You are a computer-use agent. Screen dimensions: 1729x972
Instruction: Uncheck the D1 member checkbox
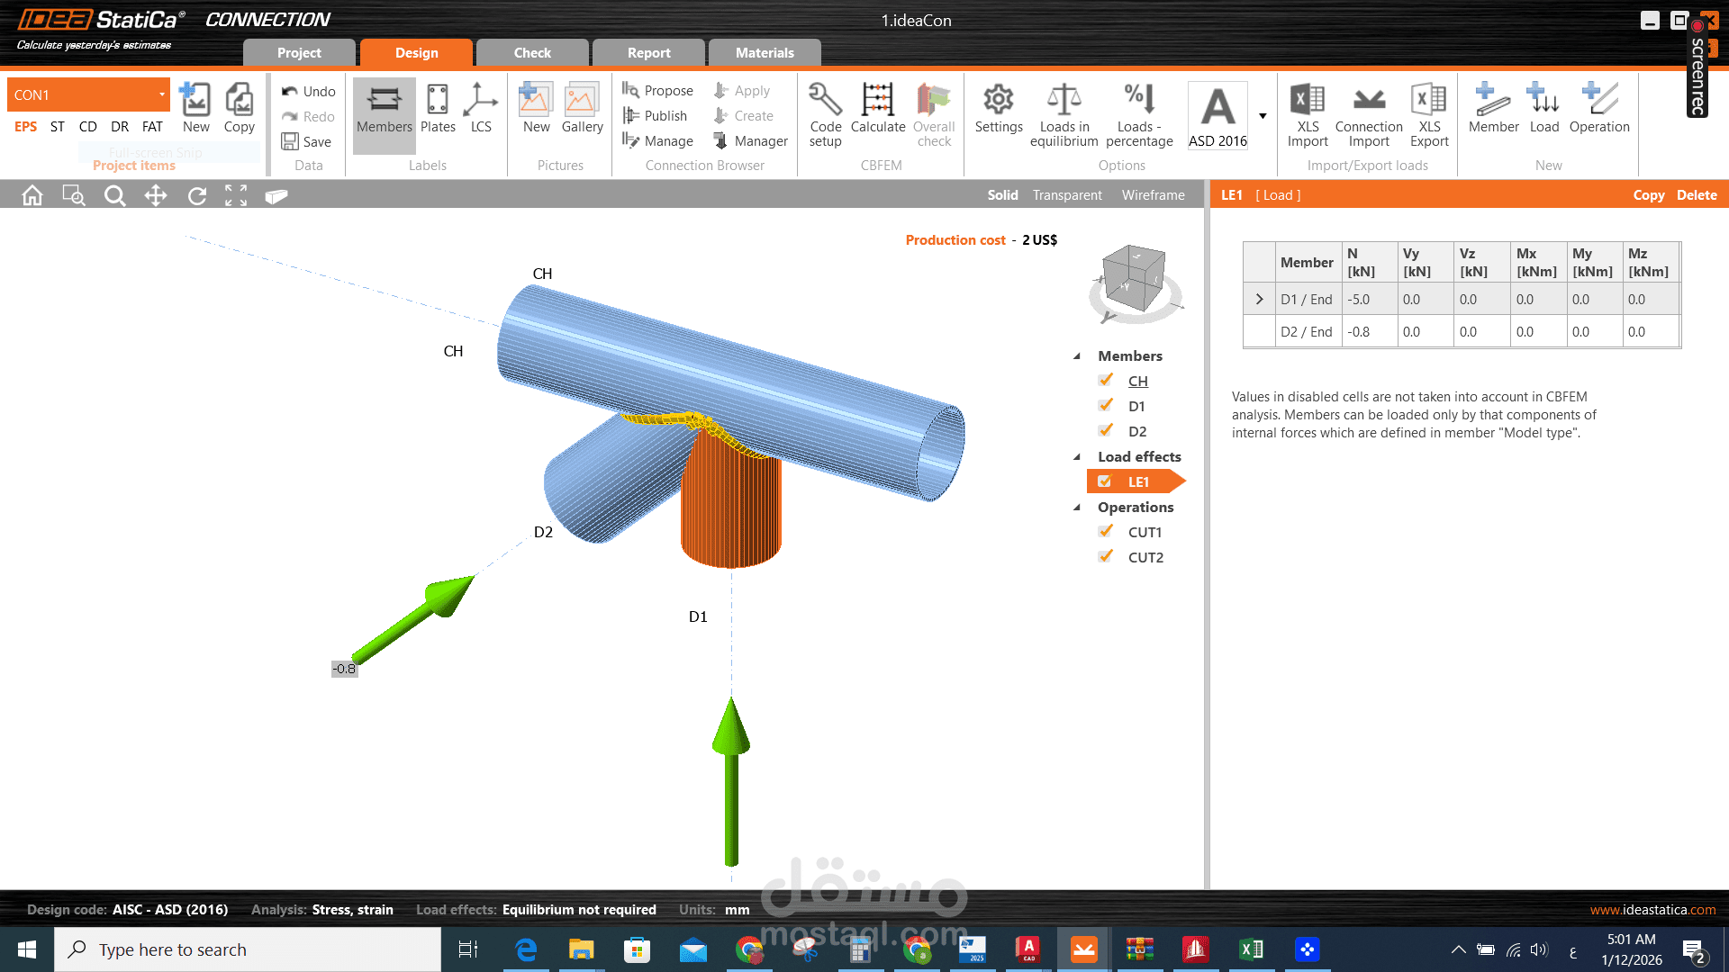(x=1106, y=406)
